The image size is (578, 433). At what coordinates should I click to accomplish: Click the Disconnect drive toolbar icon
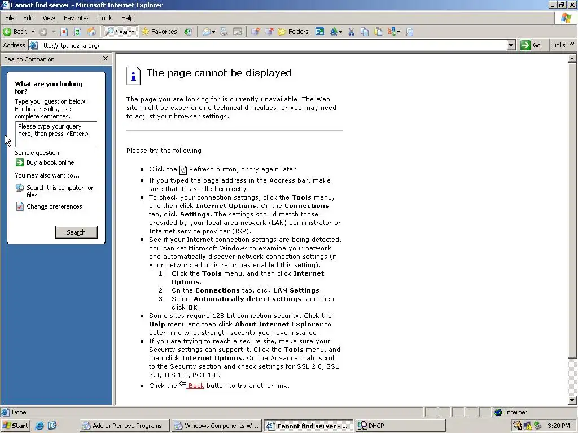tap(269, 32)
